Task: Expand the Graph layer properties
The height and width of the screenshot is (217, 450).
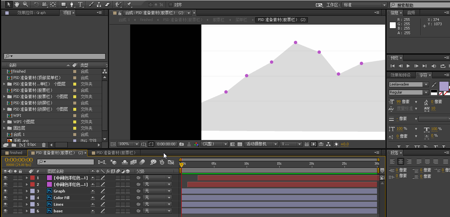Action: [x=27, y=191]
